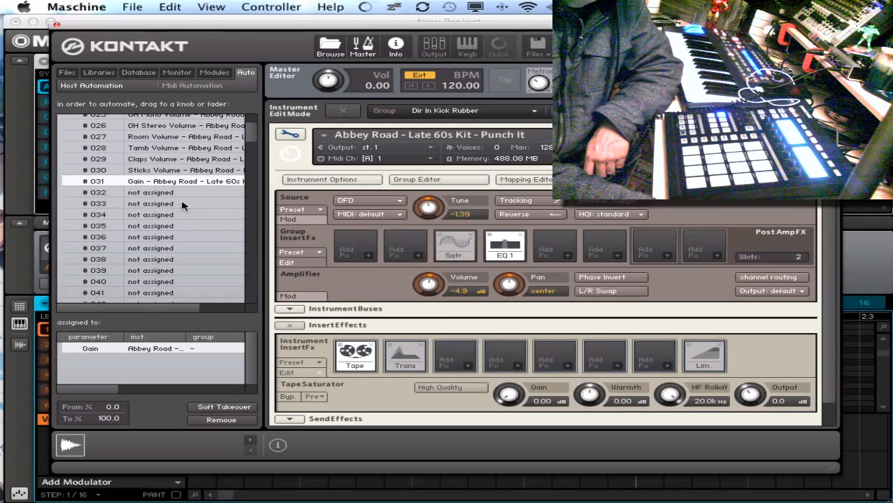Select the Lim. limiter effect slot
This screenshot has width=893, height=503.
pyautogui.click(x=704, y=356)
